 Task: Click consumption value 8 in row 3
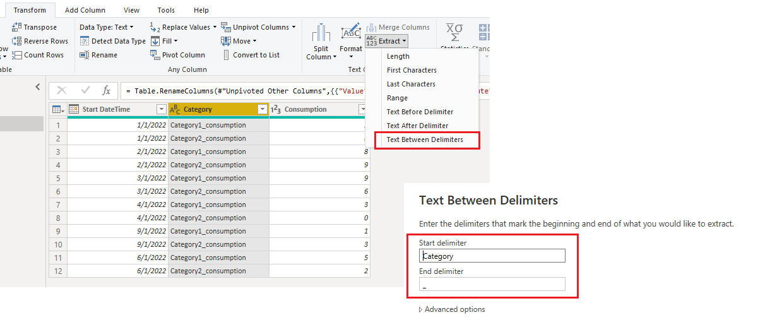click(319, 151)
